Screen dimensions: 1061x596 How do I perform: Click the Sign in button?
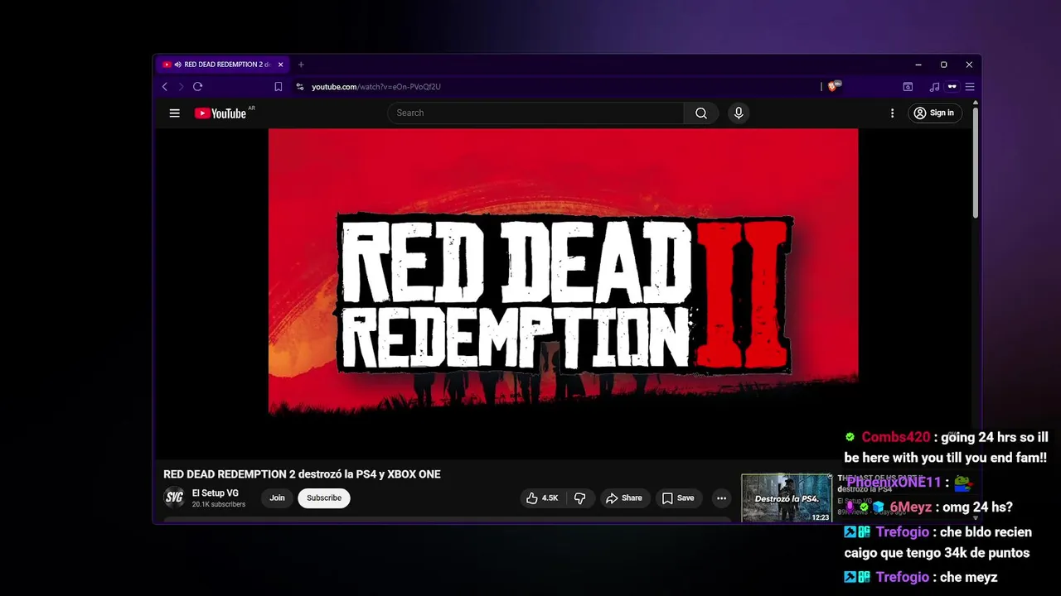(x=933, y=113)
